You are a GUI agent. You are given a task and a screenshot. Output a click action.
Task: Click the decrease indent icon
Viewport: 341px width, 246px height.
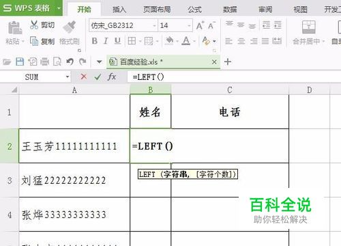267,25
